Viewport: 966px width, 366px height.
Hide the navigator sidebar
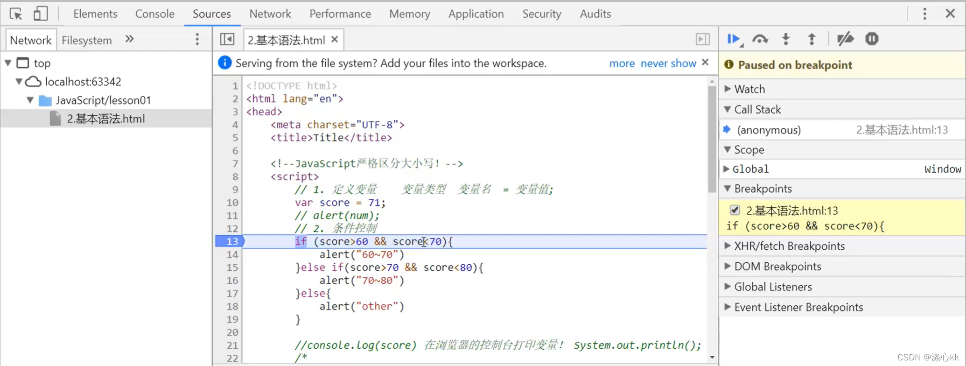coord(227,39)
